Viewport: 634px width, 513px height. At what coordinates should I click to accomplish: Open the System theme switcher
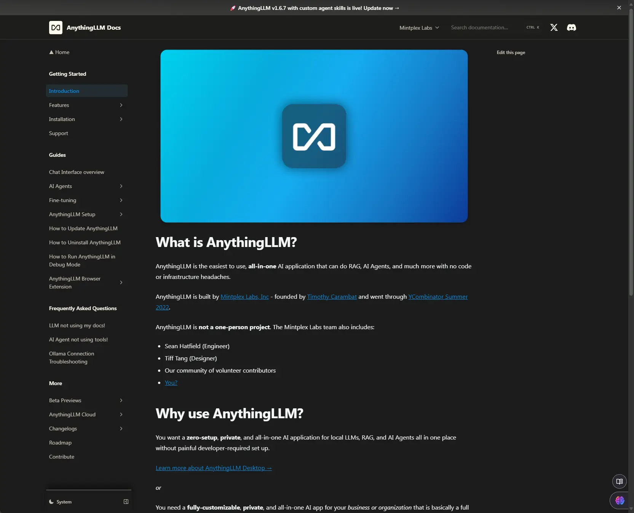tap(61, 502)
